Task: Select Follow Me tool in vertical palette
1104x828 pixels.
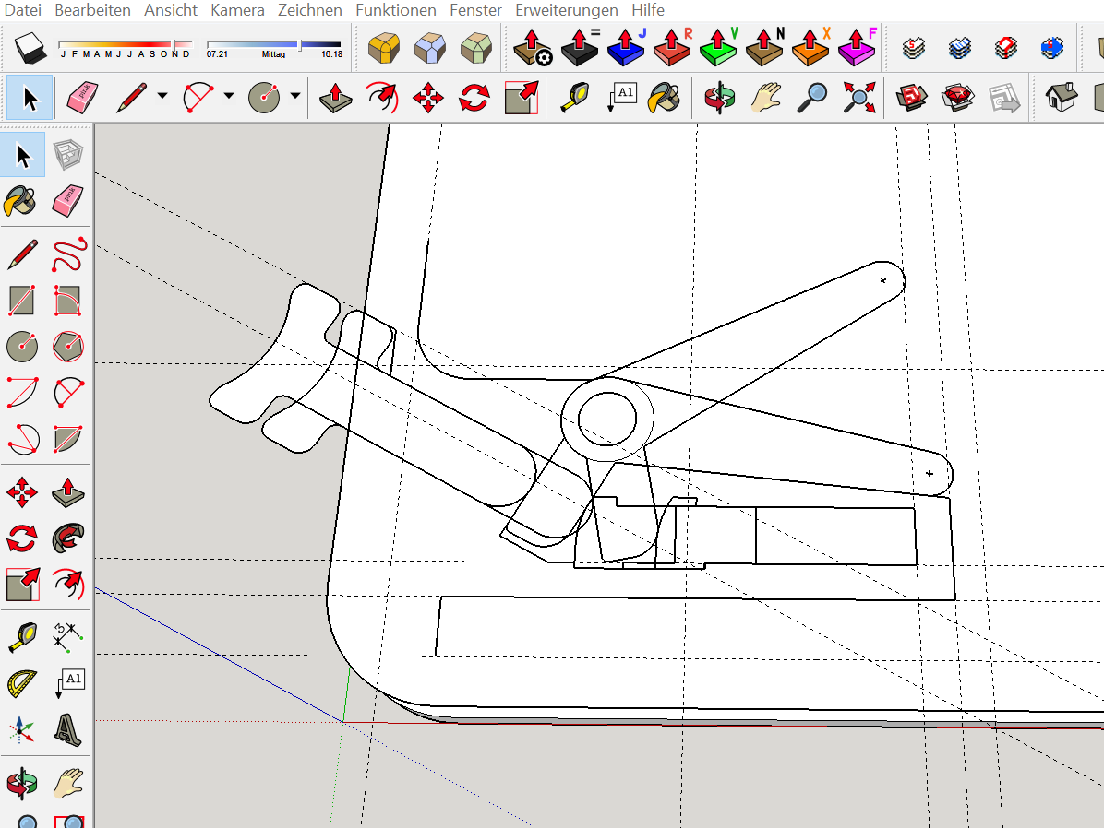Action: 68,538
